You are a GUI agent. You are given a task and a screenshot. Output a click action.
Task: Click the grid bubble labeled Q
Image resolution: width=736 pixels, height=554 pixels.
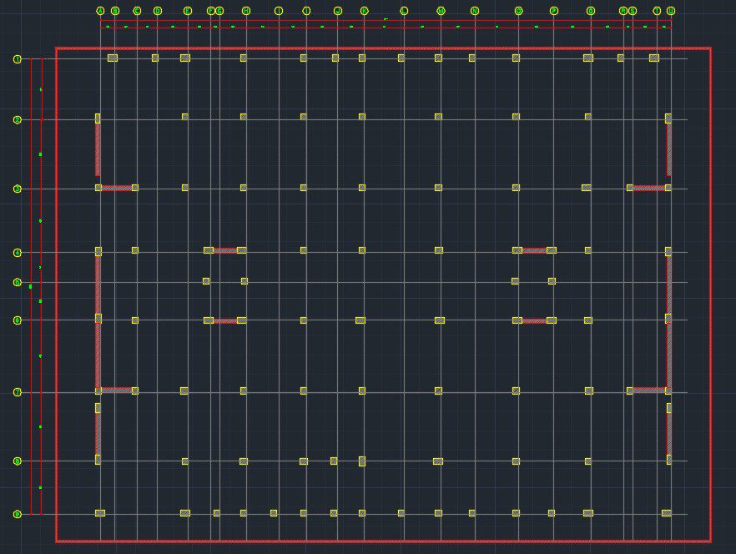[x=591, y=11]
